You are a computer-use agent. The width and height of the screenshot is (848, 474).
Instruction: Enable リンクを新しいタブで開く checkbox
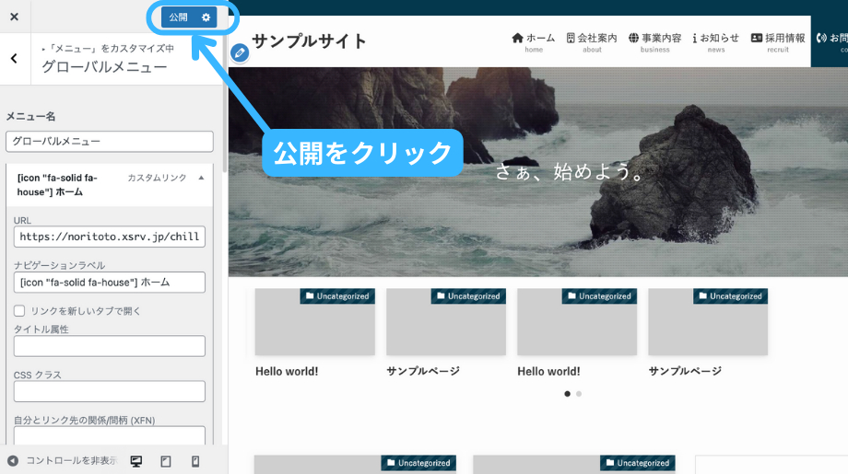coord(19,311)
